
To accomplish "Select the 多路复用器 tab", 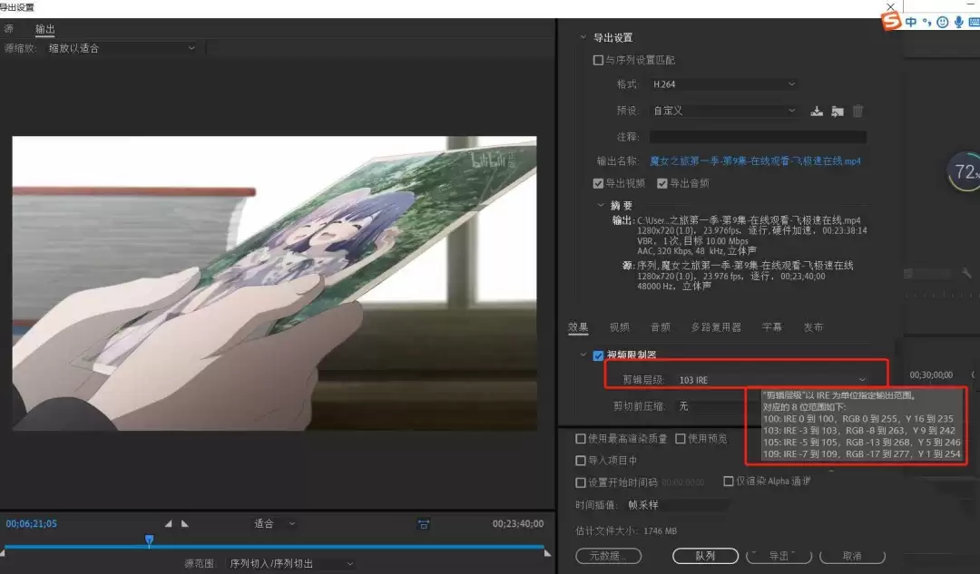I will coord(716,326).
